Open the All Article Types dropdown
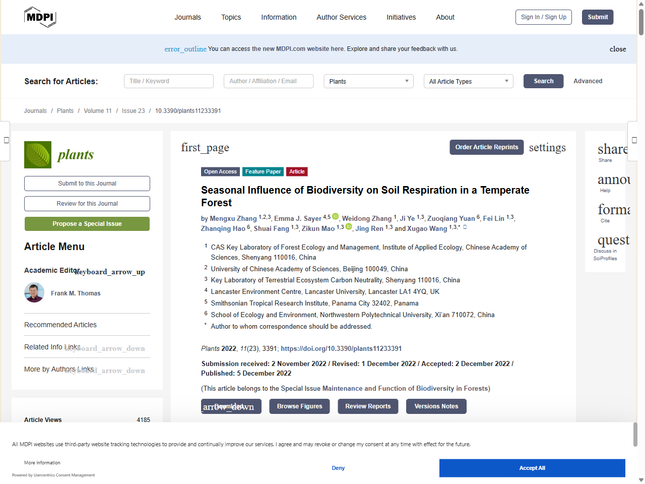This screenshot has width=645, height=484. point(468,81)
